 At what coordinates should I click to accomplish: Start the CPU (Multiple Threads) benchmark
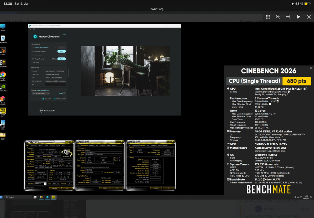62,51
